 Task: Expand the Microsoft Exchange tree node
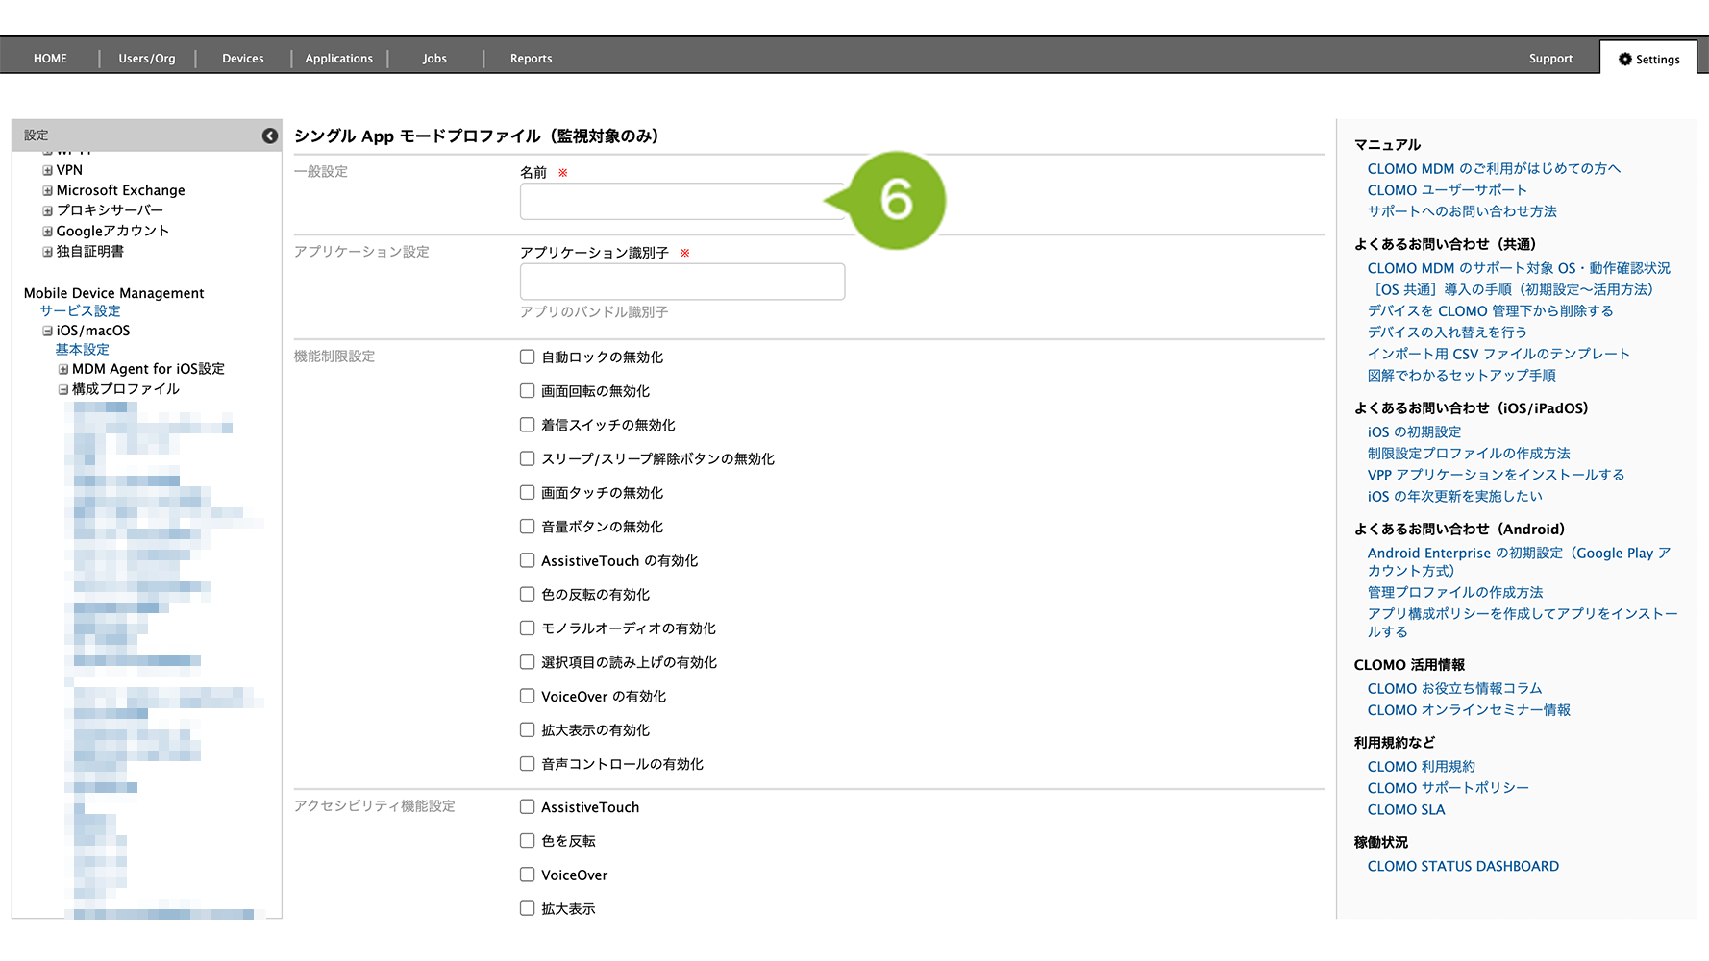[47, 190]
